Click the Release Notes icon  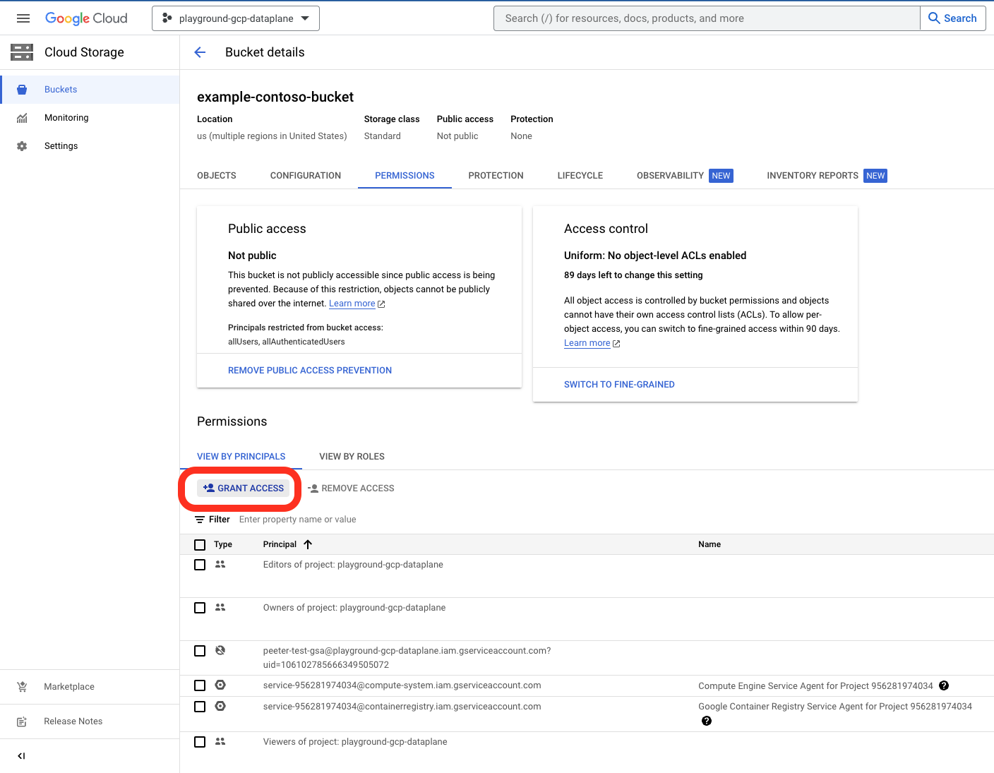22,721
